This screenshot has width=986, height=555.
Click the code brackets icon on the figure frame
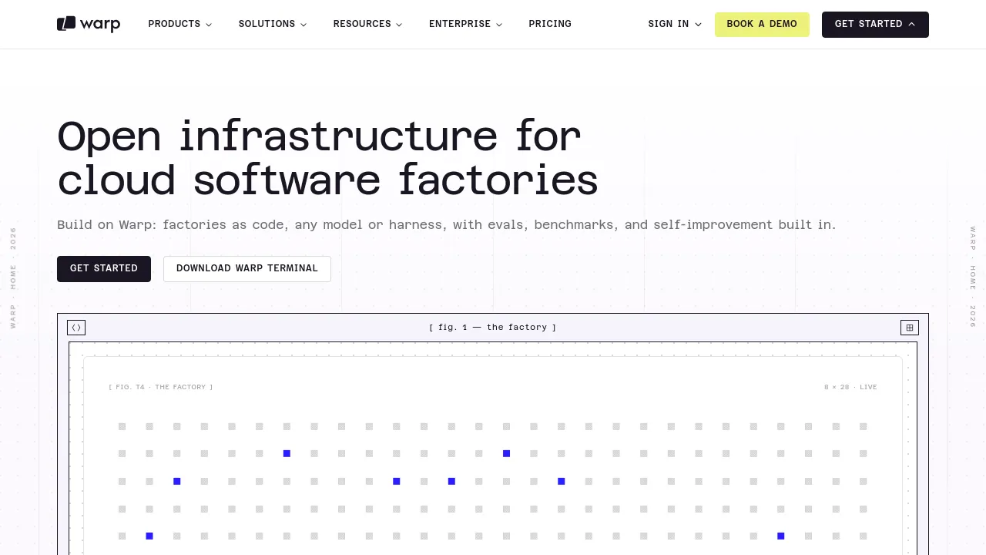[76, 328]
